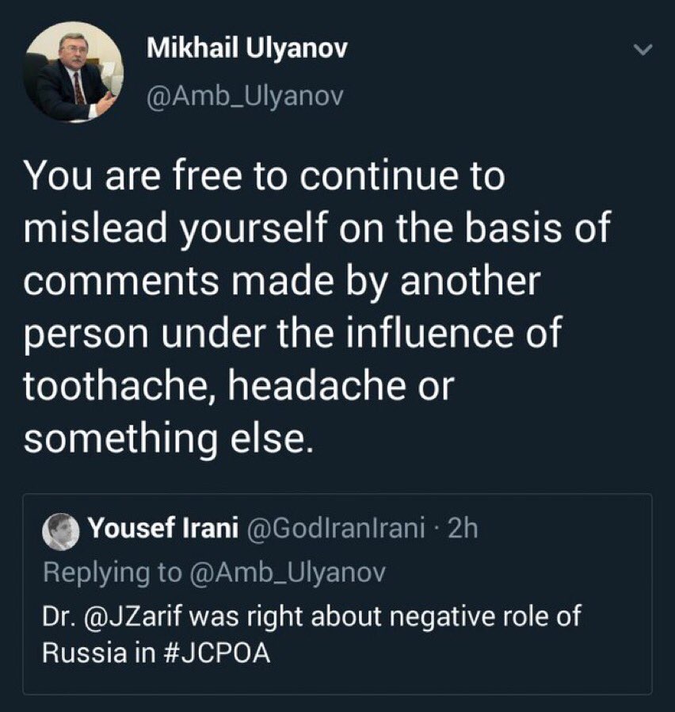This screenshot has height=712, width=675.
Task: Click the text 'You are free to continue to'
Action: pos(264,177)
